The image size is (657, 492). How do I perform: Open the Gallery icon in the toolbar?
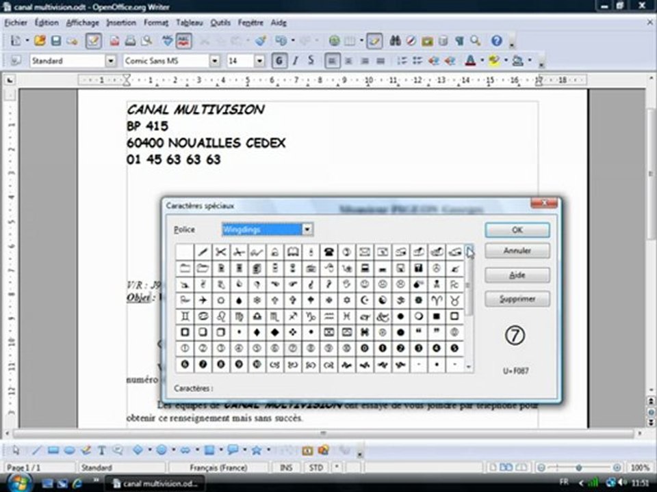[x=427, y=41]
